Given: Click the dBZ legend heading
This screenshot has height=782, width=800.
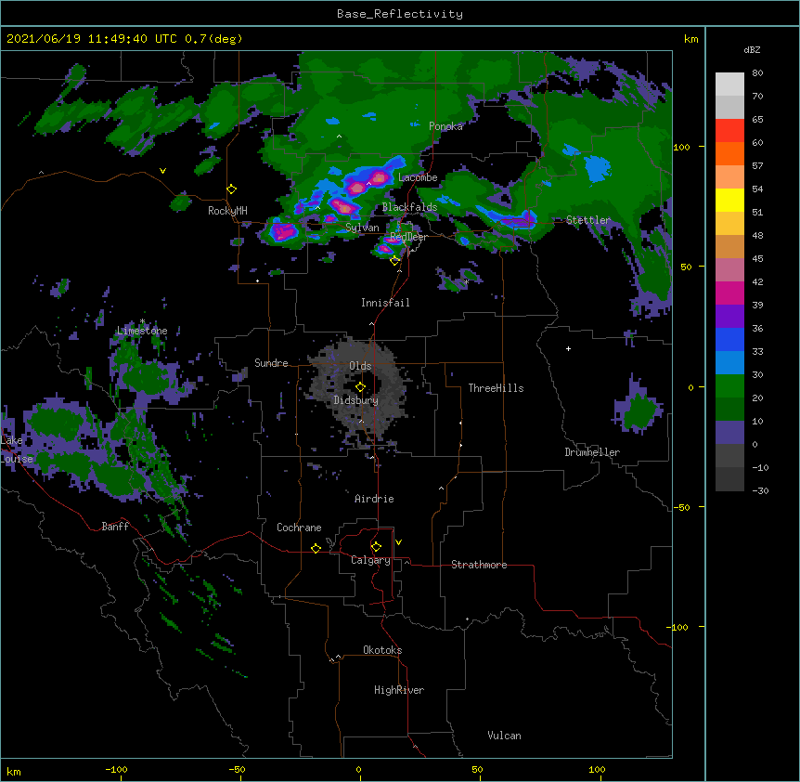Looking at the screenshot, I should tap(752, 50).
